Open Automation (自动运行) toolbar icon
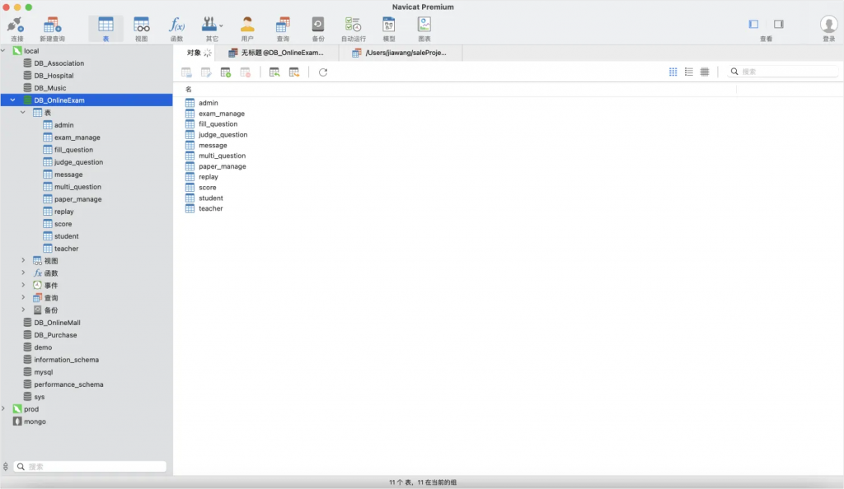 (353, 28)
